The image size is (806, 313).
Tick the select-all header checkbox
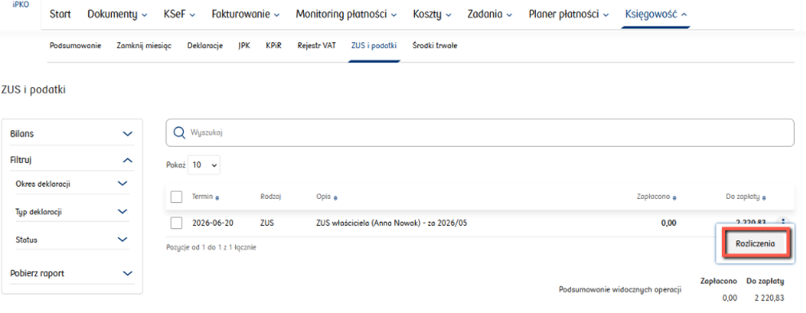(176, 197)
